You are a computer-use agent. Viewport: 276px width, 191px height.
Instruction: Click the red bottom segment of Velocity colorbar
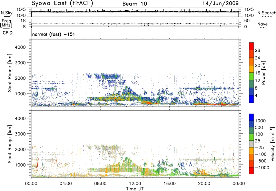pyautogui.click(x=252, y=171)
